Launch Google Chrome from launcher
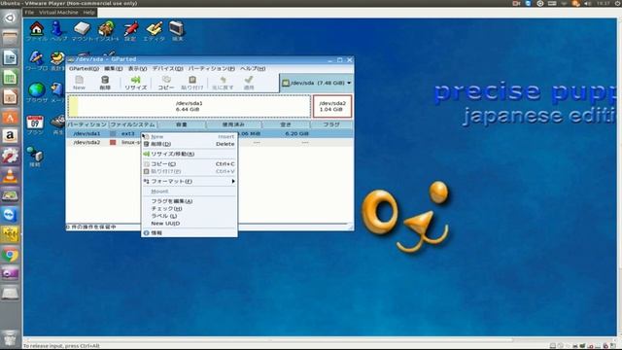 point(10,255)
